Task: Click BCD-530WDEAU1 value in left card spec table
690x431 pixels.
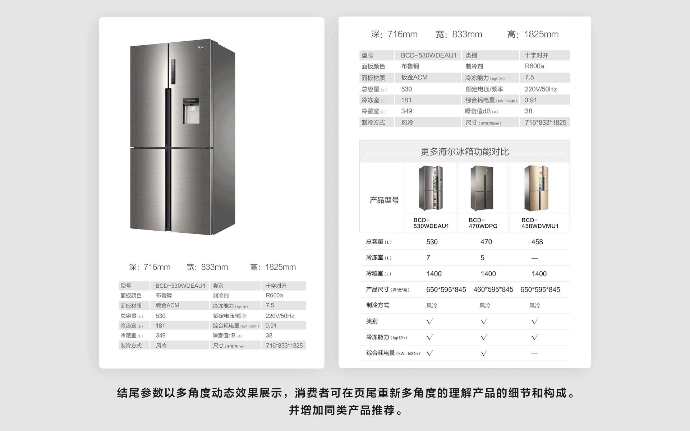Action: (180, 286)
